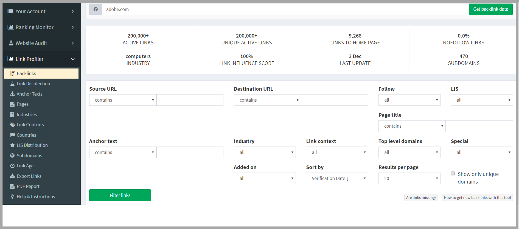This screenshot has height=229, width=519.
Task: Collapse Link Profiler menu chevron
Action: point(73,59)
